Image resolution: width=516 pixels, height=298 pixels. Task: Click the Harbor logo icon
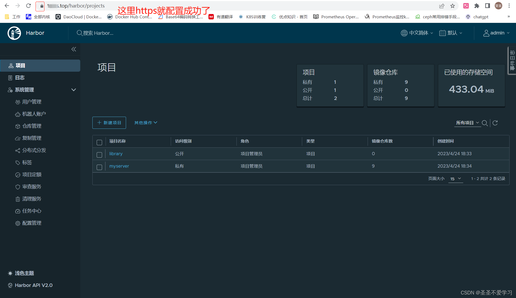[x=14, y=33]
